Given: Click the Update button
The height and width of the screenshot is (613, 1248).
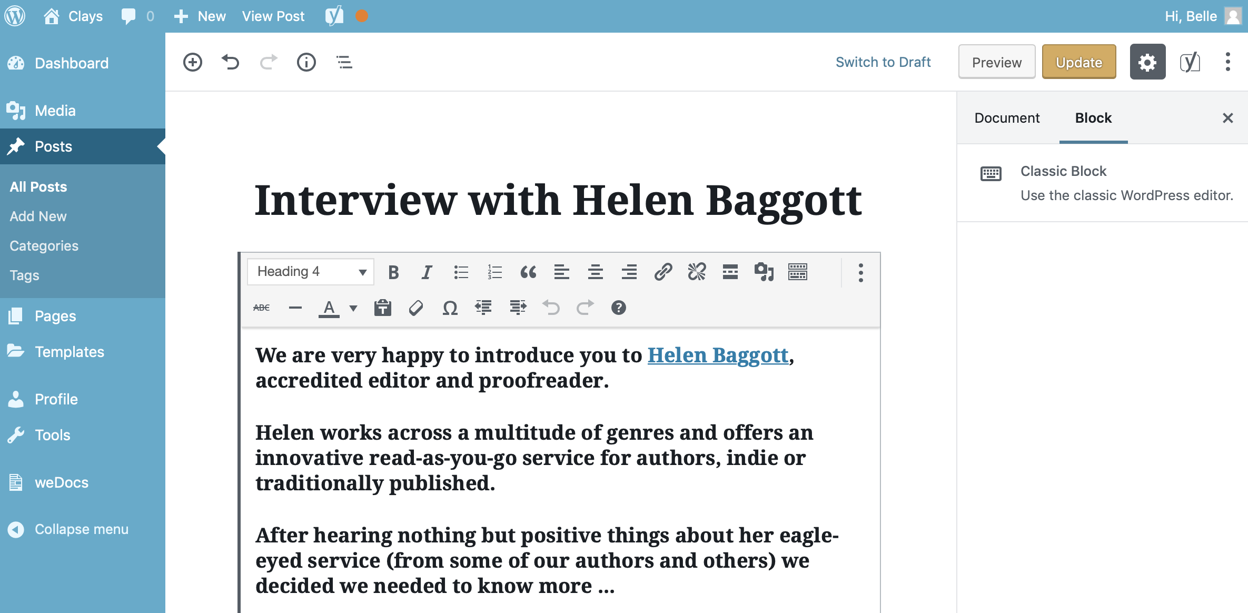Looking at the screenshot, I should 1079,62.
